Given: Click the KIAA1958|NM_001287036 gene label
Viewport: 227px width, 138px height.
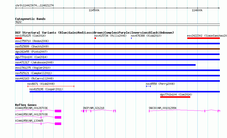Looking at the screenshot, I should 31,108.
